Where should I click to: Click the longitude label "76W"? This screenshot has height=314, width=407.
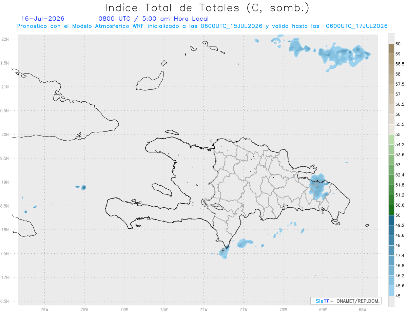pyautogui.click(x=44, y=309)
